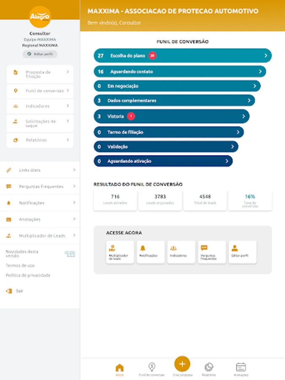Expand Validação funnel chevron
Screen dimensions: 285x380
click(x=232, y=147)
